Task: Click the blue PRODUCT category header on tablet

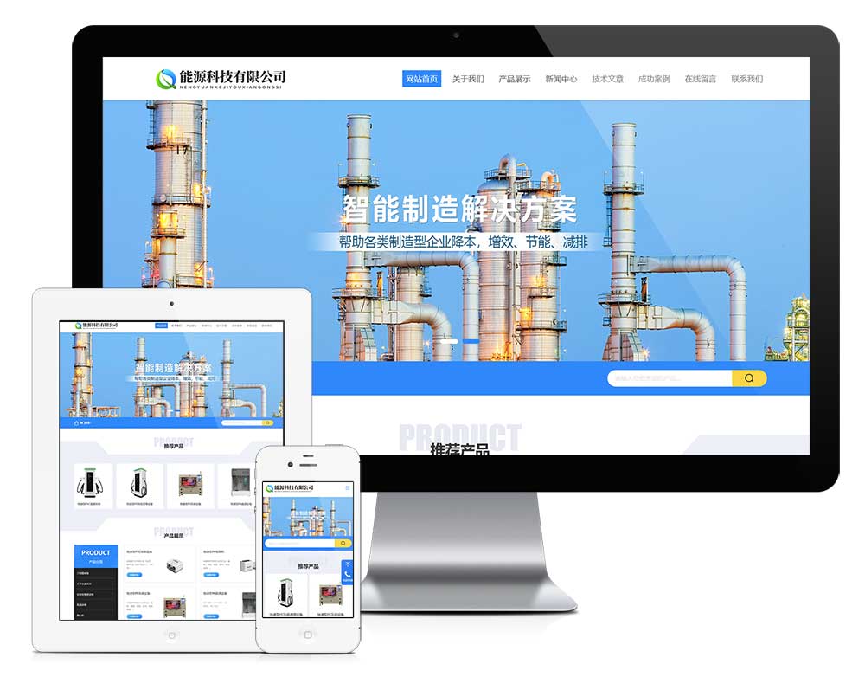Action: [95, 555]
